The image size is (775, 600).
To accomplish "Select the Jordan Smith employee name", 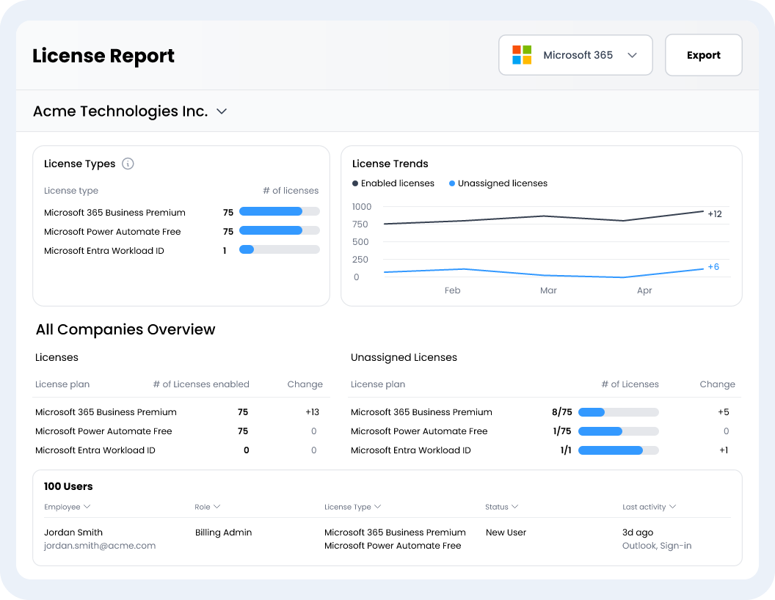I will click(73, 533).
